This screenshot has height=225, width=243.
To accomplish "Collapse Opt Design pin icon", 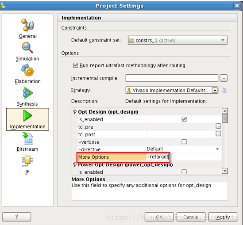I will (75, 112).
